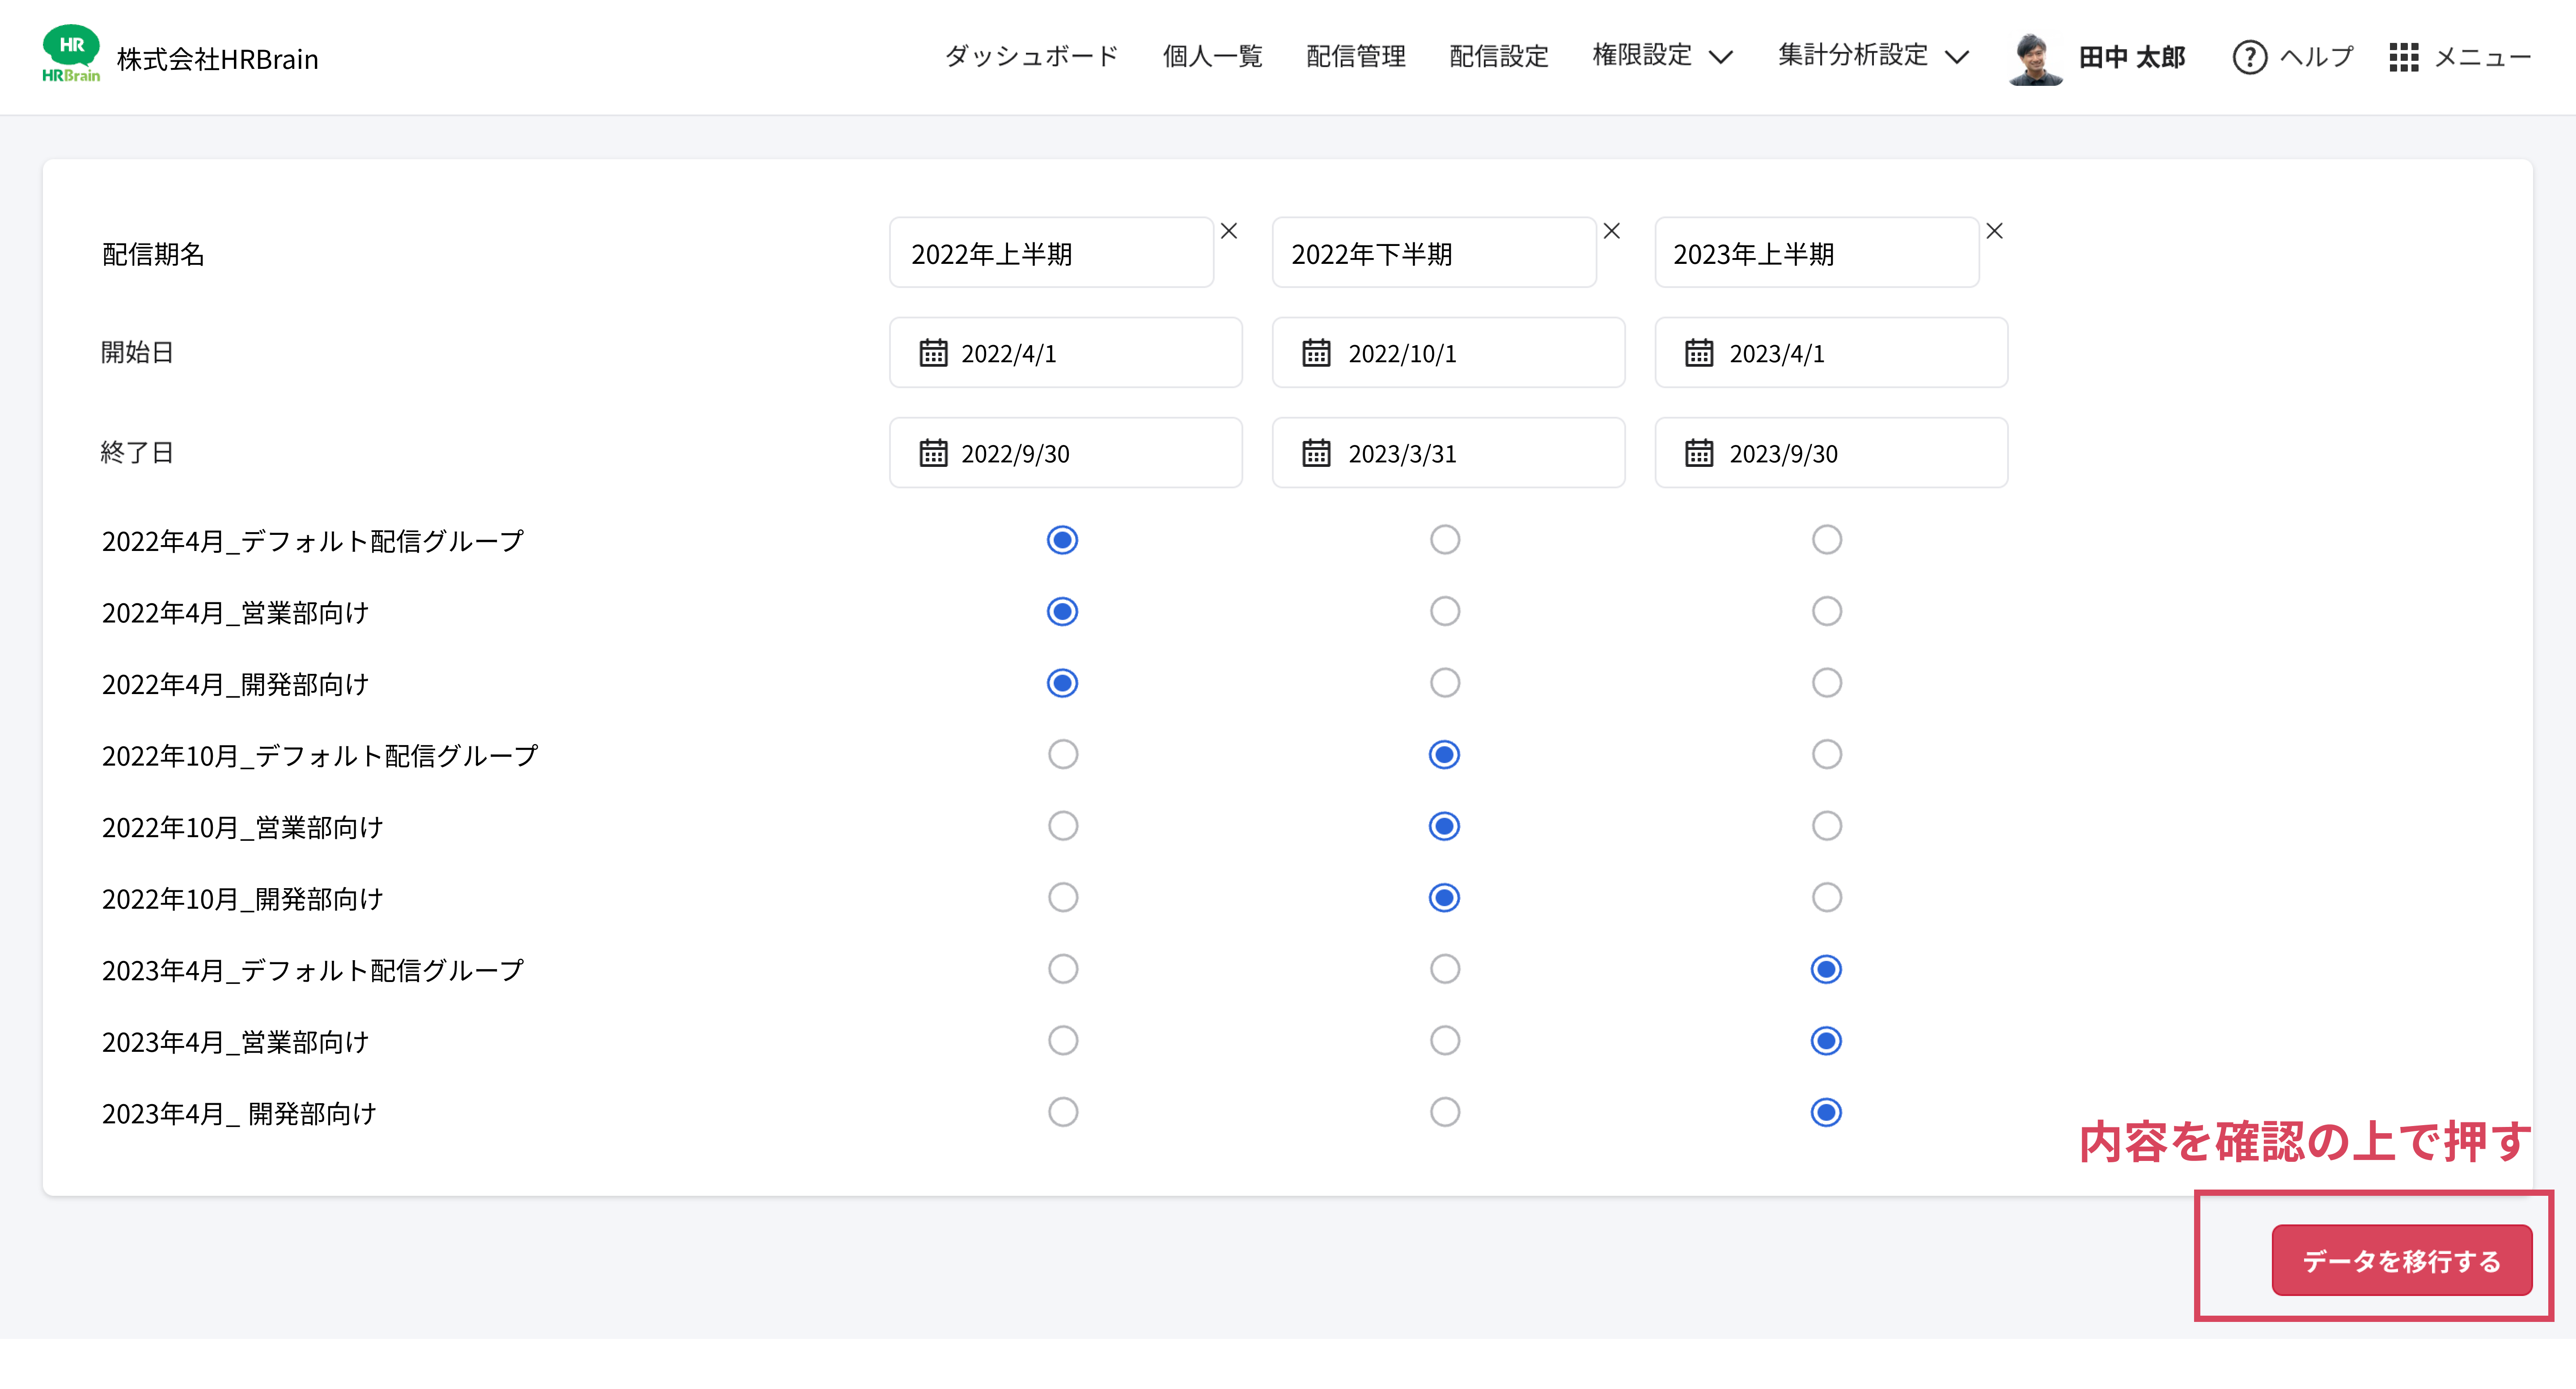
Task: Open calendar for start date 2023/4/1
Action: (x=1699, y=353)
